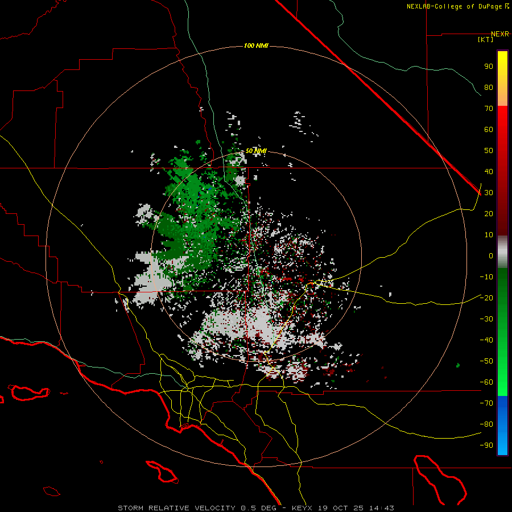Image resolution: width=512 pixels, height=512 pixels.
Task: Click the STORM RELATIVE VELOCITY footer text
Action: coord(176,508)
